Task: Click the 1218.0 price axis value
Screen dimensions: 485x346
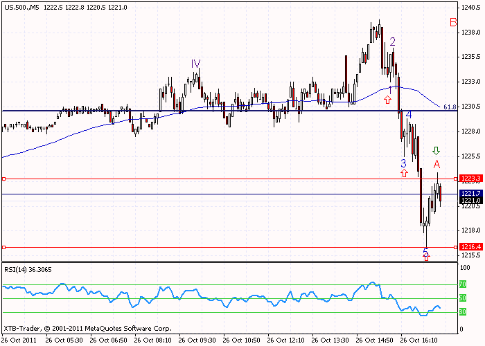Action: pyautogui.click(x=470, y=230)
